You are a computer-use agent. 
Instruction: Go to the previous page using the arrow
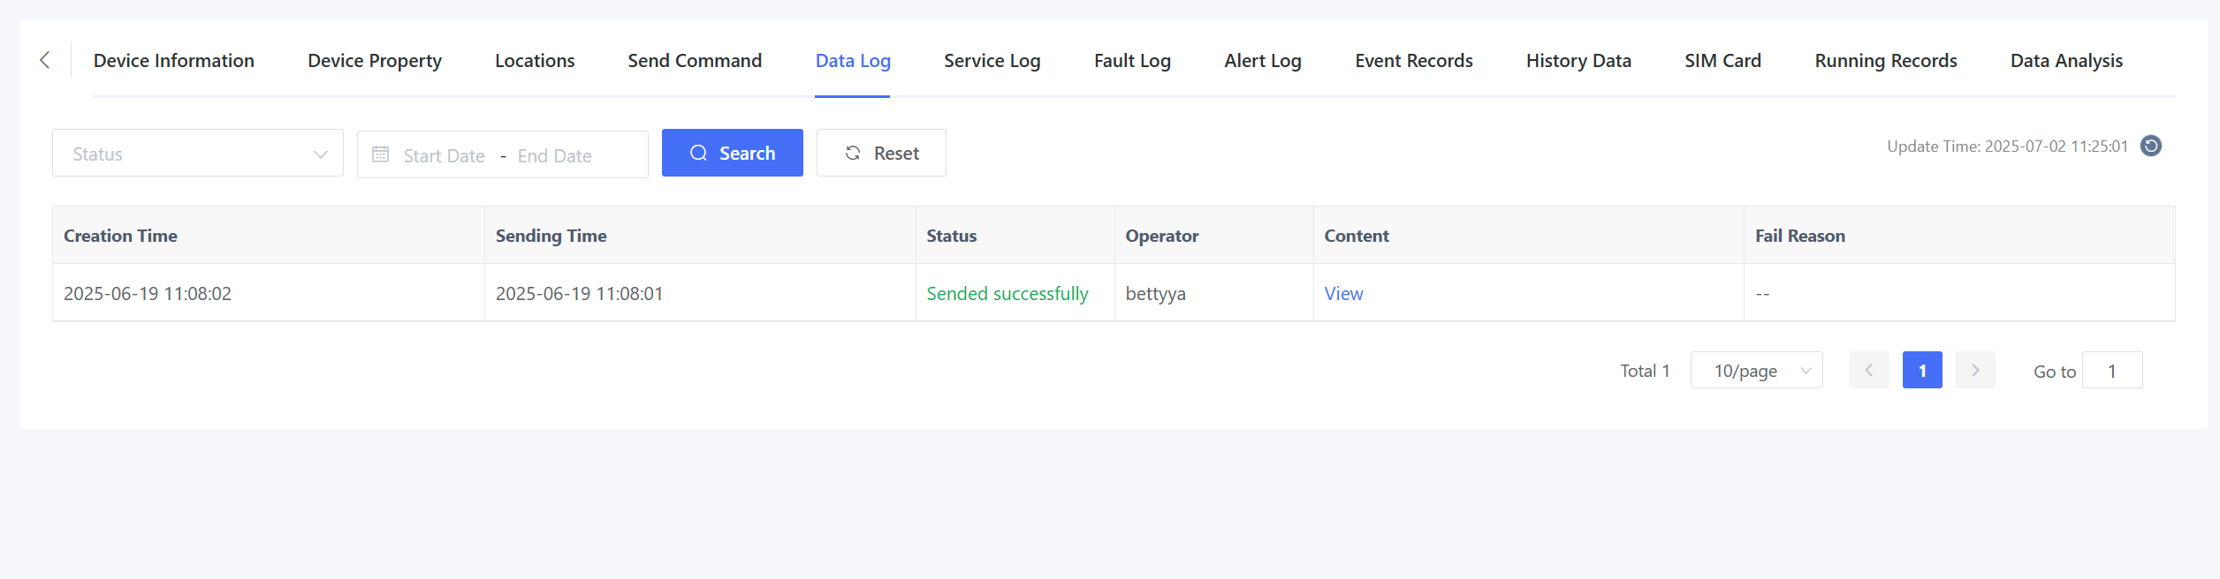[x=1868, y=371]
